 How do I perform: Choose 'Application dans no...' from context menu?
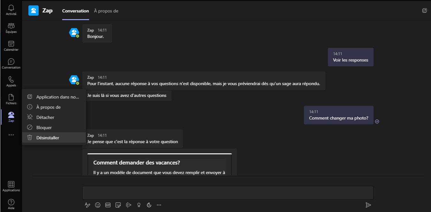pos(54,97)
